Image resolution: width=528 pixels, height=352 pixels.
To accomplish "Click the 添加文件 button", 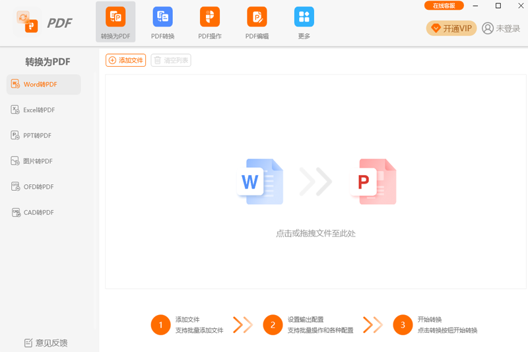I will [125, 61].
